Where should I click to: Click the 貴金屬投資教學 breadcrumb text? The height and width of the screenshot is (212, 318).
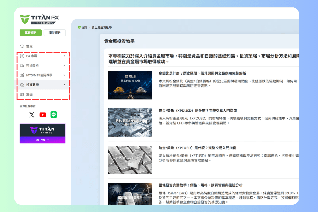click(102, 28)
